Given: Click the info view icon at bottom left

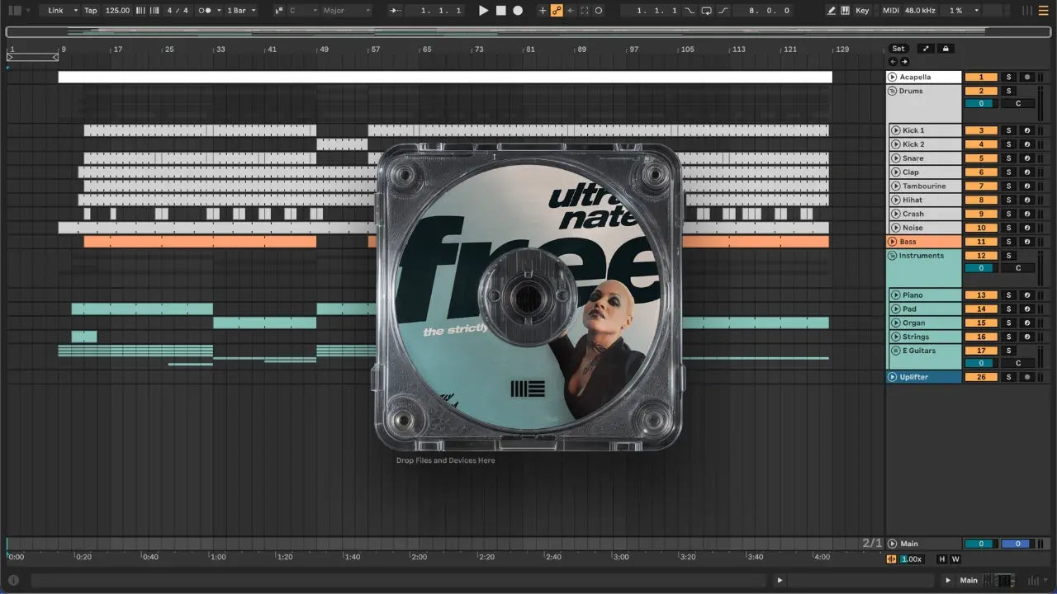Looking at the screenshot, I should pyautogui.click(x=13, y=580).
